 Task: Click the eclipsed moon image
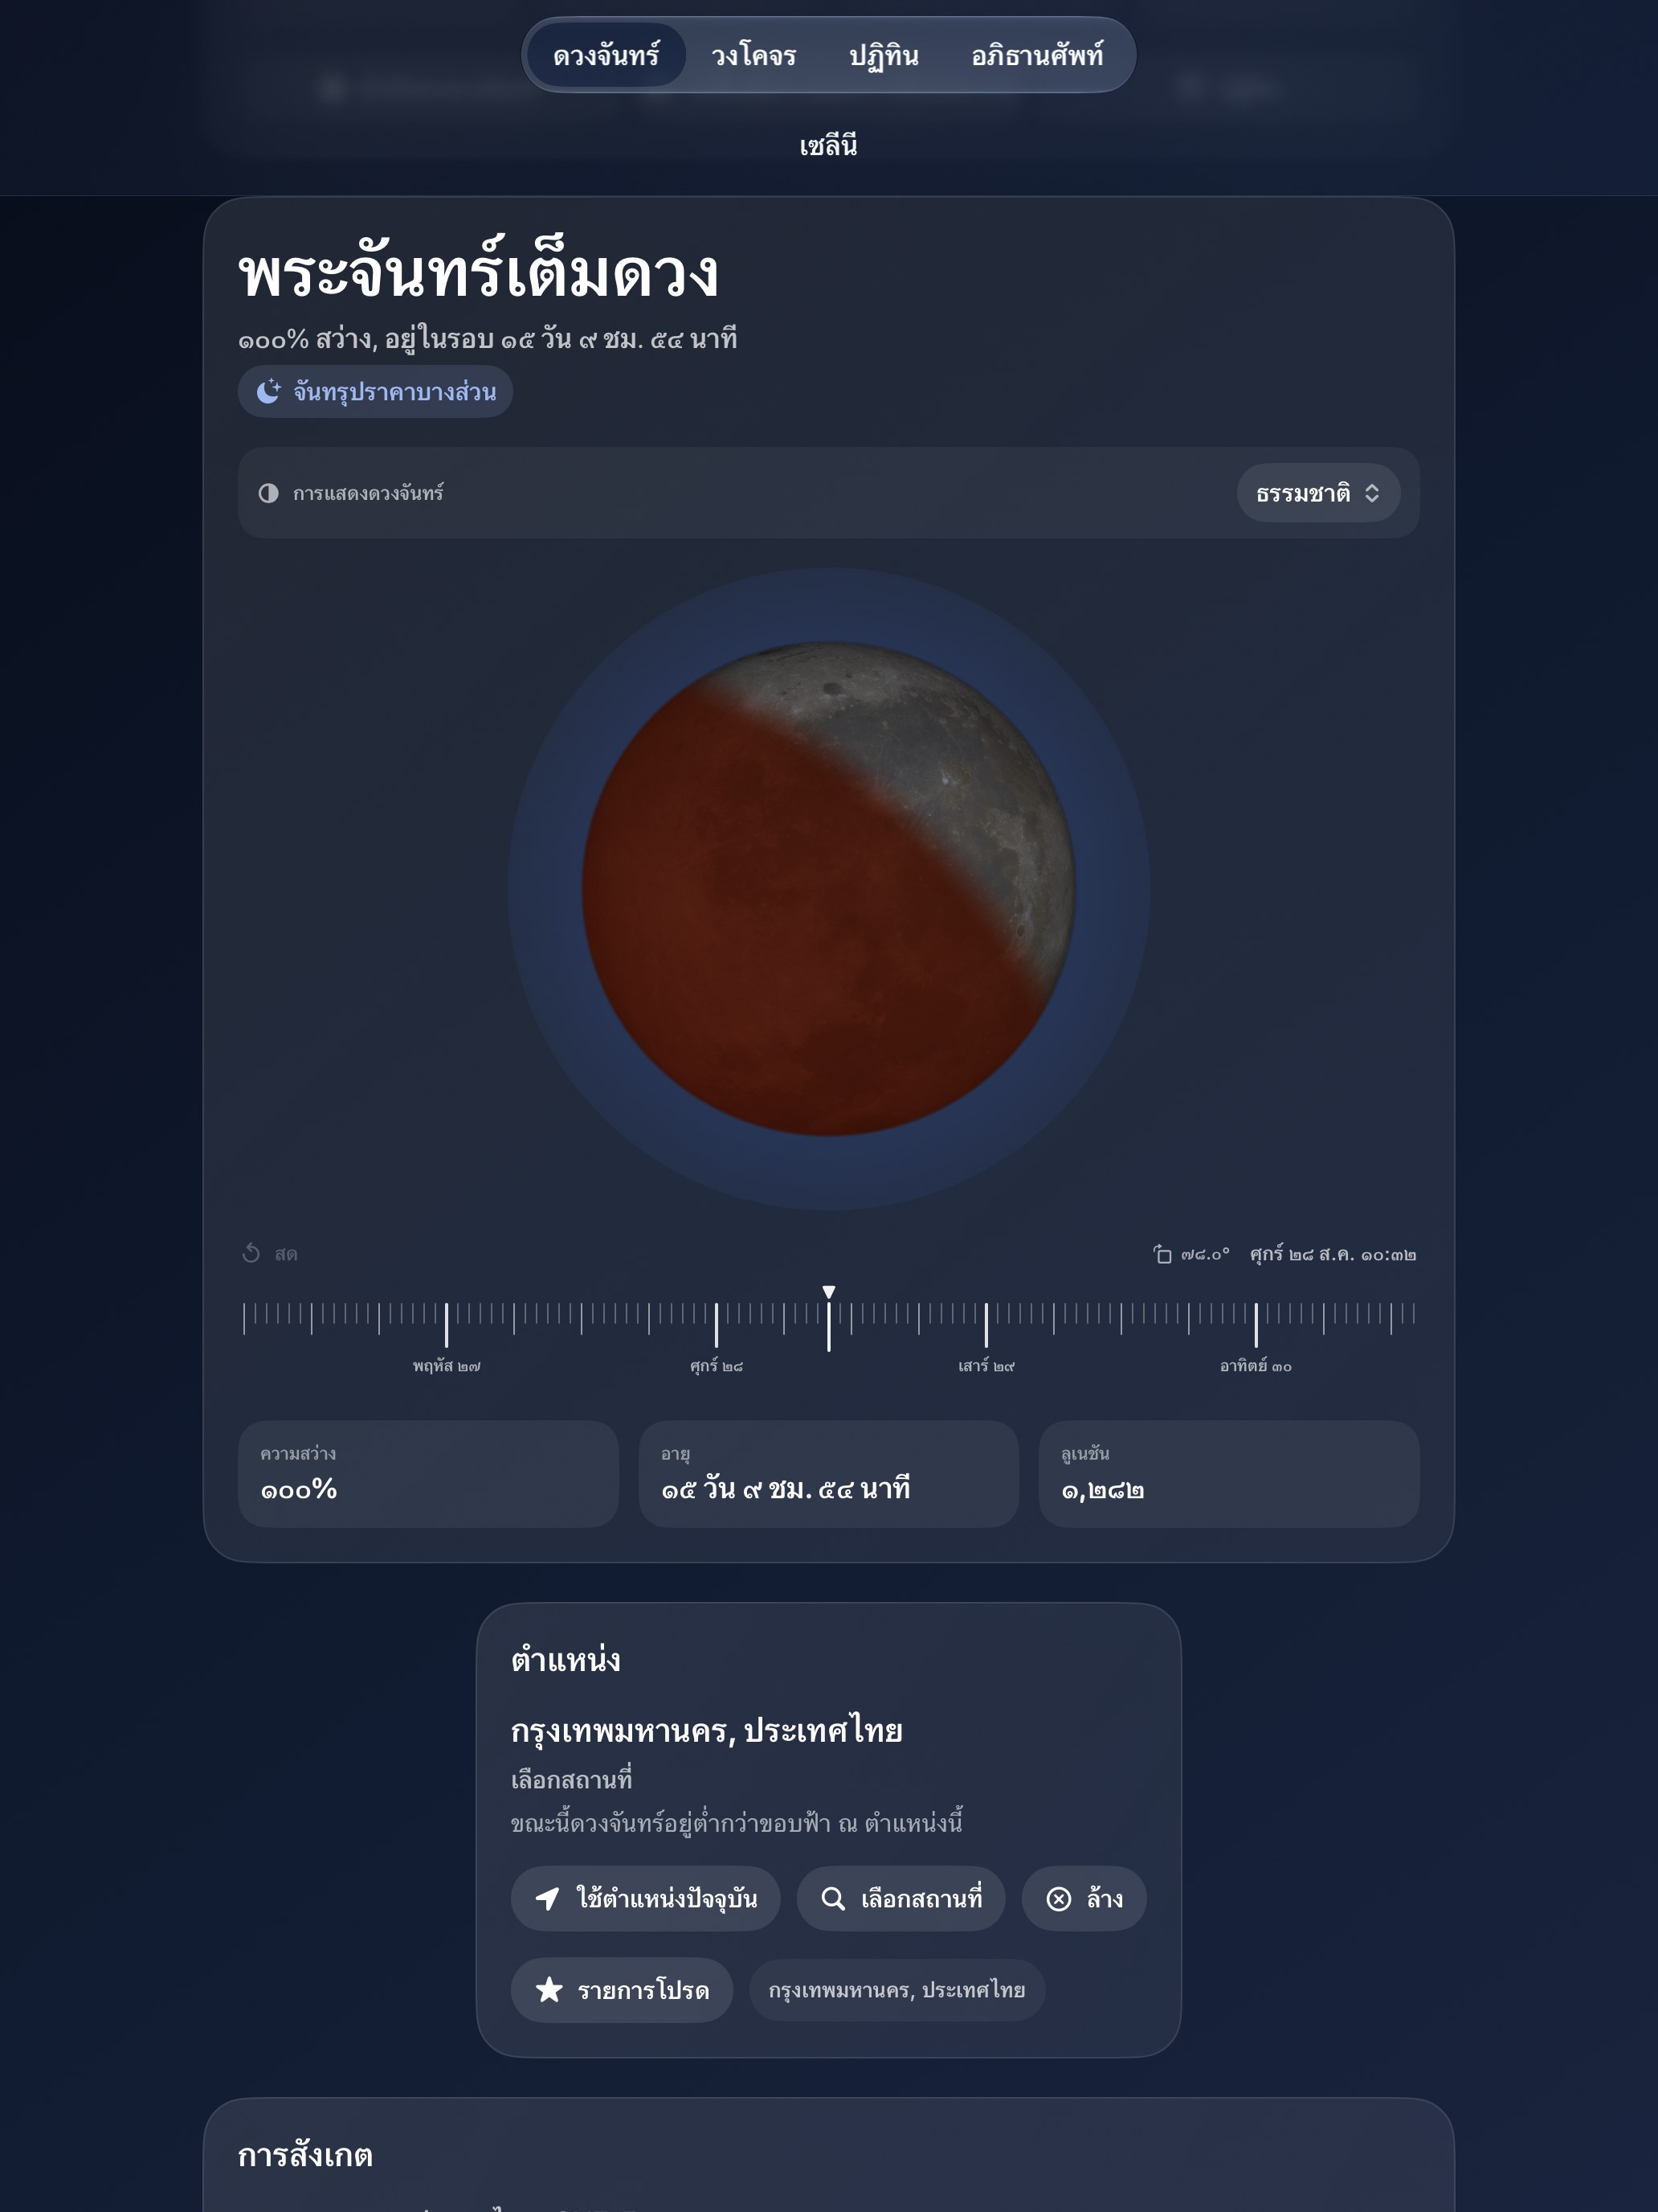point(828,888)
